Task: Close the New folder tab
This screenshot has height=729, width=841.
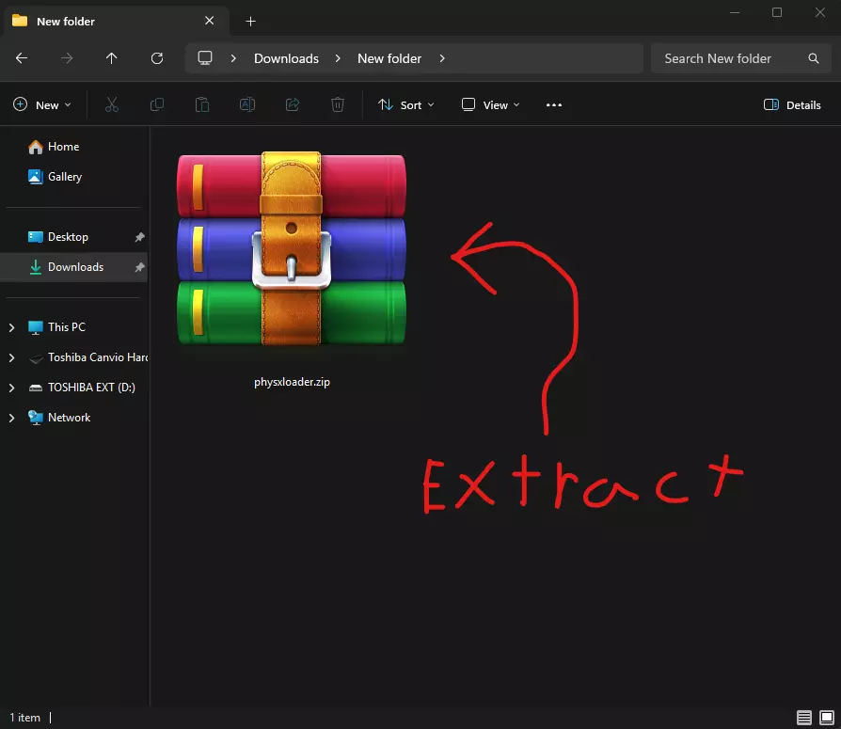Action: (x=209, y=21)
